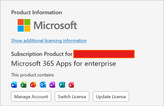The width and height of the screenshot is (164, 106).
Task: Click the Publisher app icon
Action: tap(62, 85)
